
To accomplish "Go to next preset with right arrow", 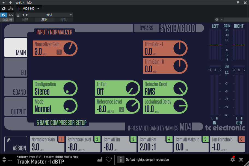I will pos(27,15).
